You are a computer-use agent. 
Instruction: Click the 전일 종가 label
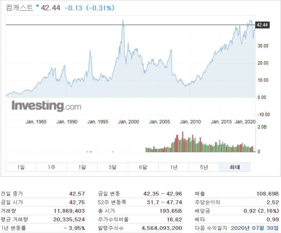(12, 194)
